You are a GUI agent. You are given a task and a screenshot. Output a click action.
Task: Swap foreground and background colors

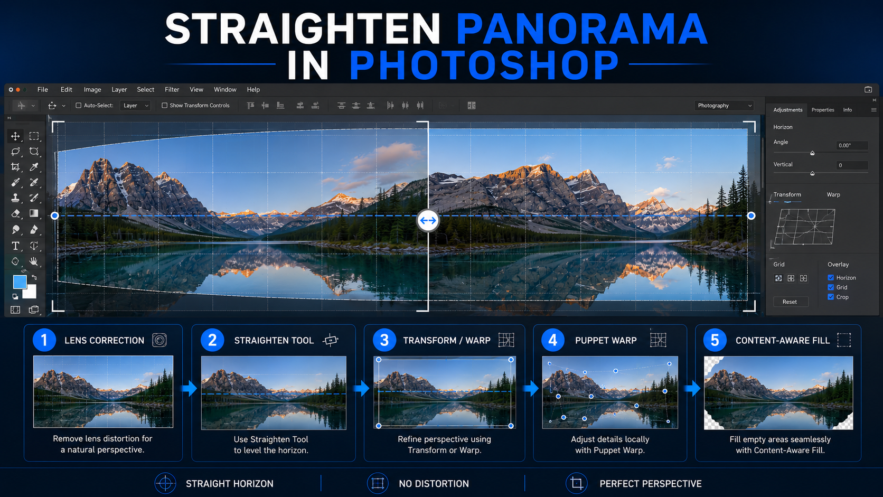[x=34, y=277]
